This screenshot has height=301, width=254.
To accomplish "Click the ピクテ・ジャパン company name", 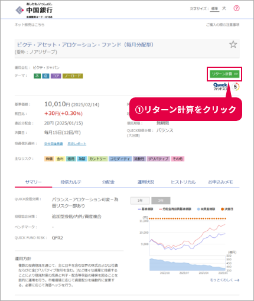I will [x=46, y=68].
